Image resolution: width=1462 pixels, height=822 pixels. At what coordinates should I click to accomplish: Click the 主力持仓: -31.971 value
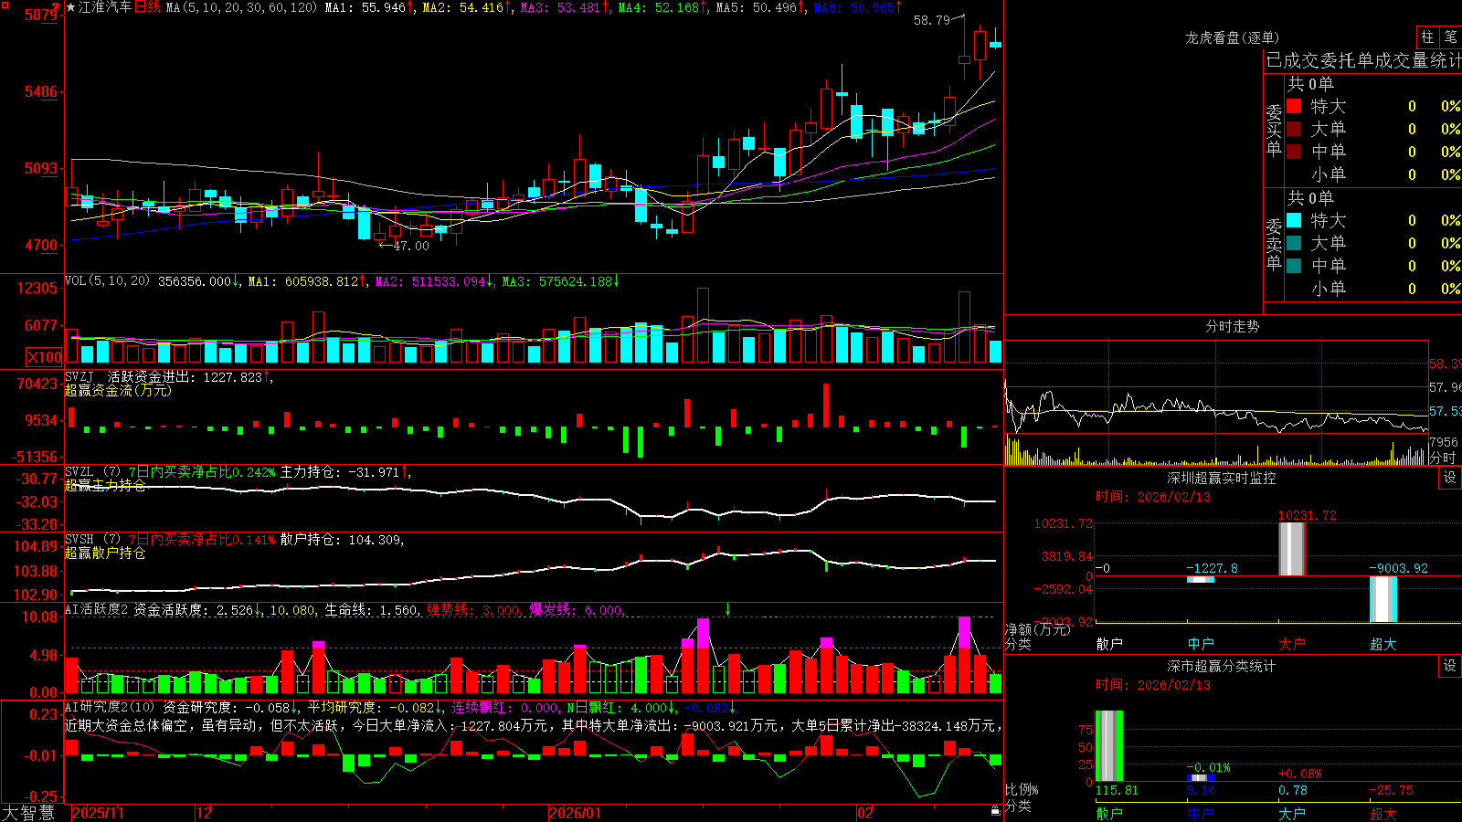tap(340, 471)
